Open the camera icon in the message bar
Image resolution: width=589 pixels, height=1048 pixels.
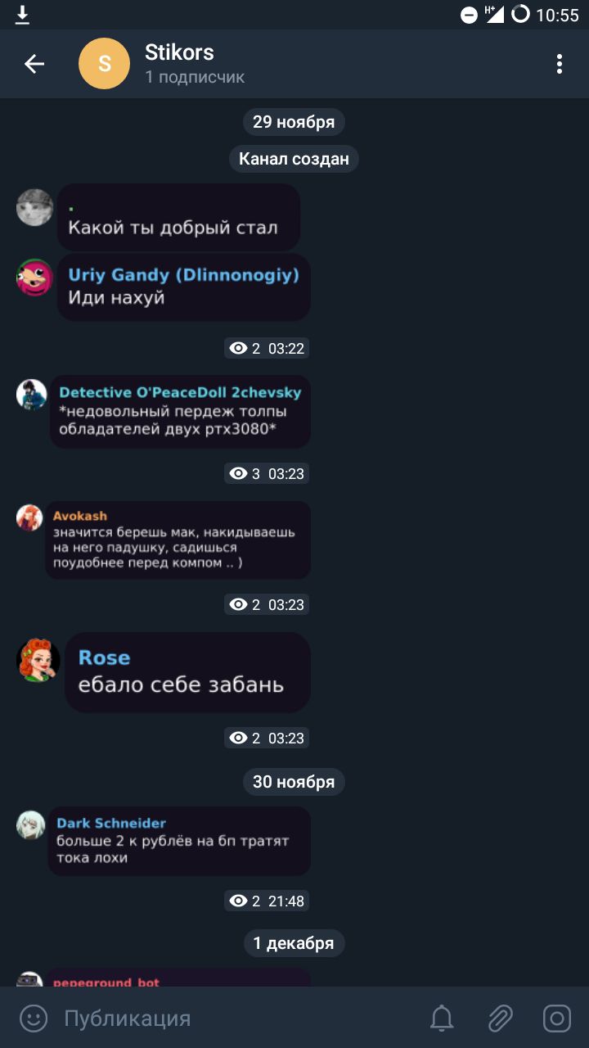tap(557, 1019)
